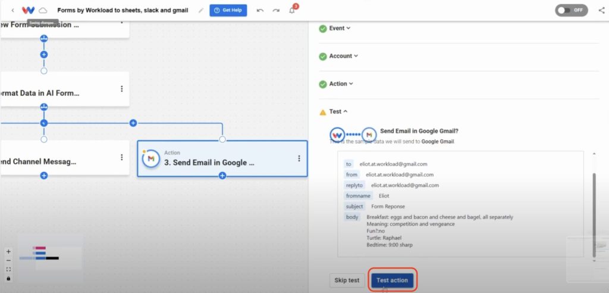Click the Skip test button
The height and width of the screenshot is (293, 609).
point(347,280)
